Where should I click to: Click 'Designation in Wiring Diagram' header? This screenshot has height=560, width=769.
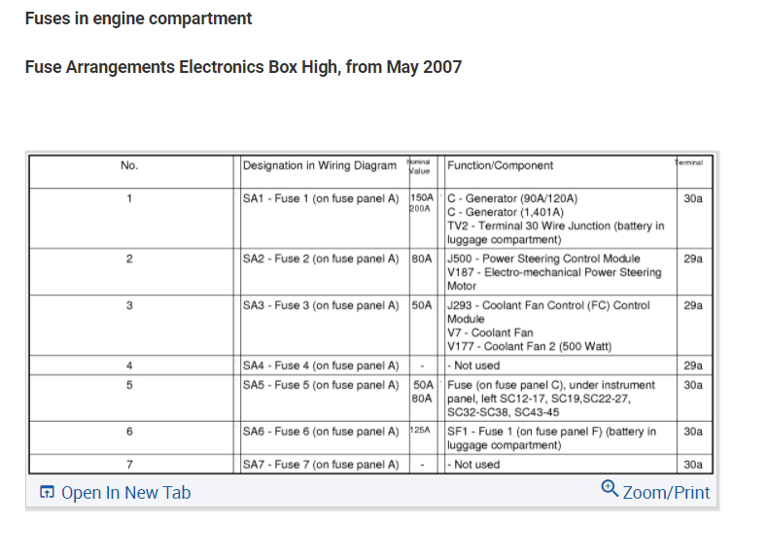pyautogui.click(x=320, y=165)
